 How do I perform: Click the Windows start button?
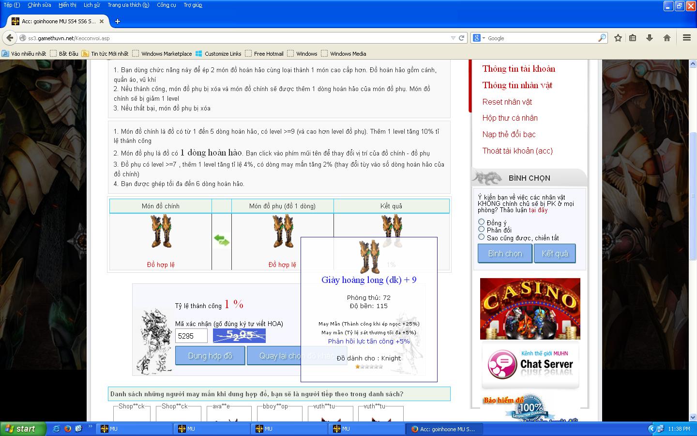point(23,429)
